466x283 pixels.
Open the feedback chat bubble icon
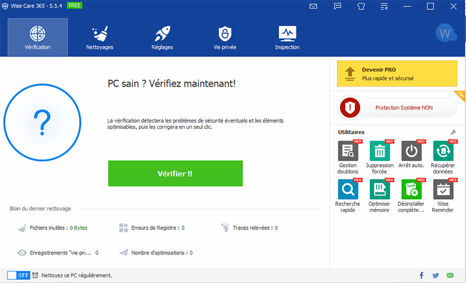point(338,6)
